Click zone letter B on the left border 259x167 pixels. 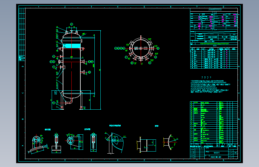23,119
